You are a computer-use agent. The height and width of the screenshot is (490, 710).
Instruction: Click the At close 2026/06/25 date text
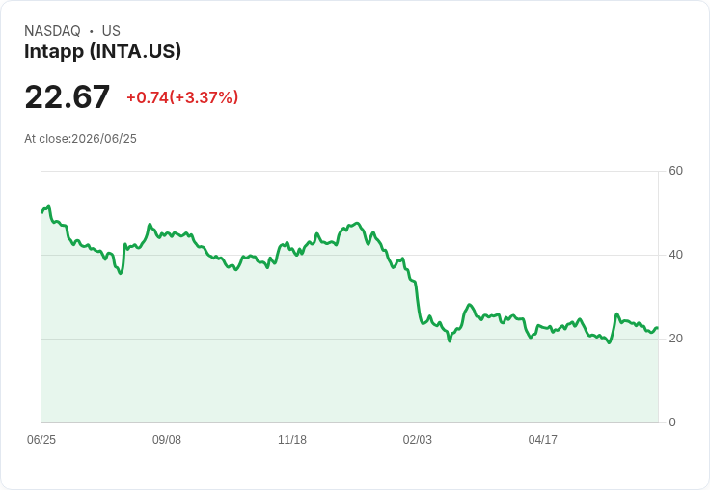coord(81,139)
